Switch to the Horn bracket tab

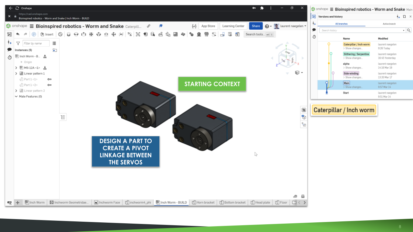click(203, 202)
